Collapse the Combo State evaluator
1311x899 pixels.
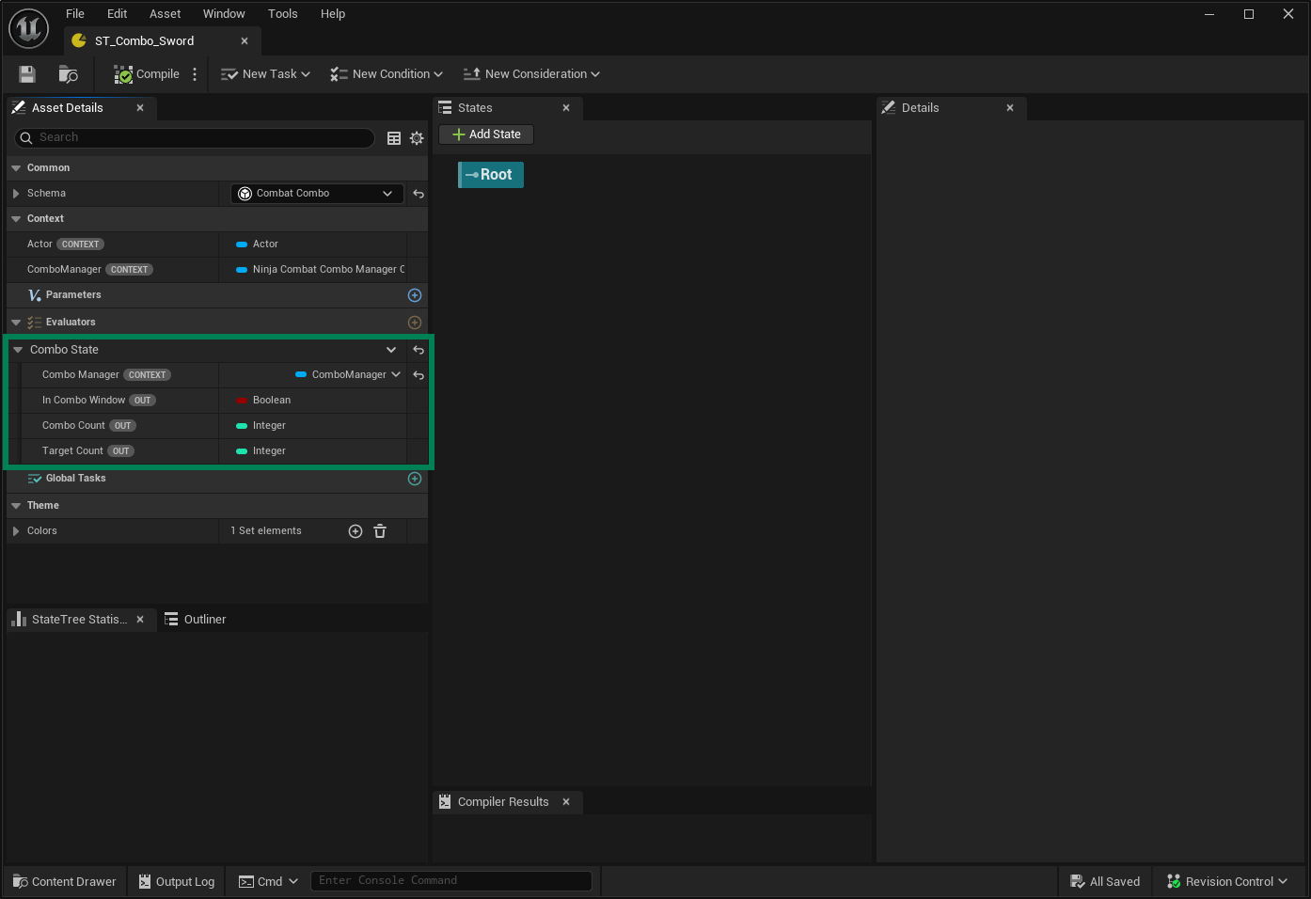(x=18, y=350)
